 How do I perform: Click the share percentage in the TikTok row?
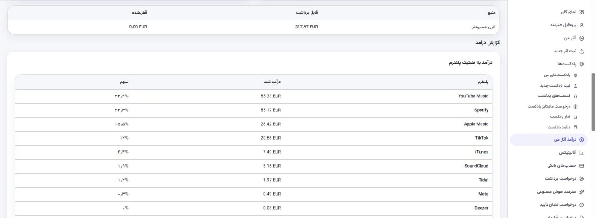coord(124,138)
